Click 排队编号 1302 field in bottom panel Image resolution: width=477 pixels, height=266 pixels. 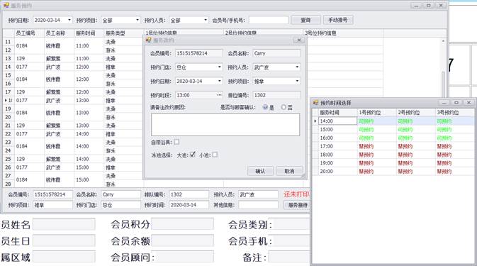click(x=189, y=194)
